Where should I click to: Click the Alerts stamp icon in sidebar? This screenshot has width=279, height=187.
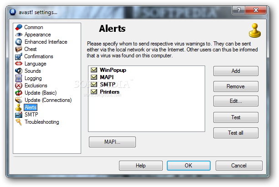(x=19, y=107)
